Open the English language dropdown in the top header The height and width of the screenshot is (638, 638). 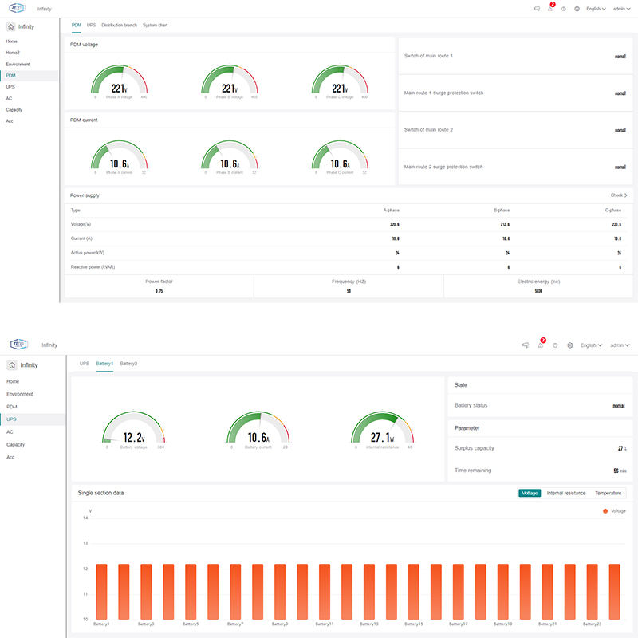[x=597, y=9]
